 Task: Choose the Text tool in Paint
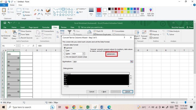point(42,10)
